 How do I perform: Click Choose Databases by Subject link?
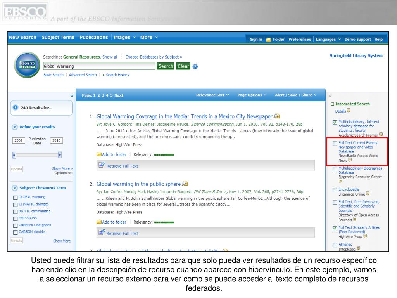[154, 57]
